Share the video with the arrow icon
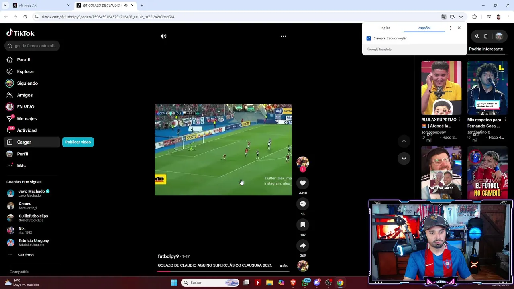The image size is (514, 289). (x=303, y=246)
